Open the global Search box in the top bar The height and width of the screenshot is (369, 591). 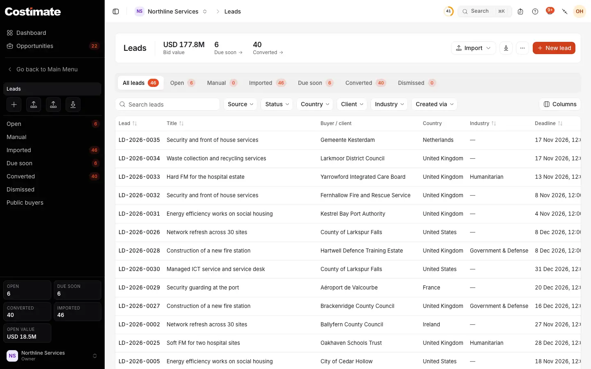(x=485, y=11)
